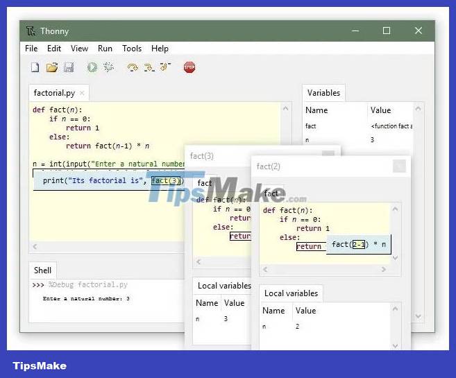
Task: Click scroll down arrow in fact(2) local variables
Action: 395,346
